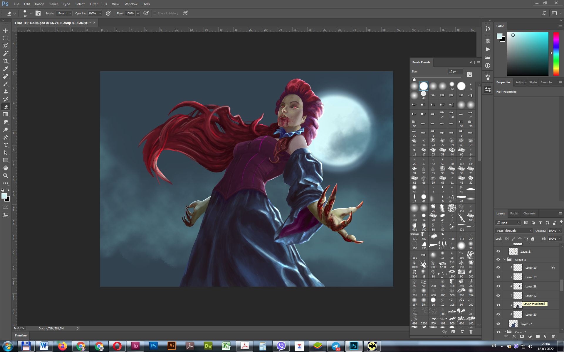Switch to the Channels tab
Viewport: 564px width, 352px height.
tap(529, 213)
